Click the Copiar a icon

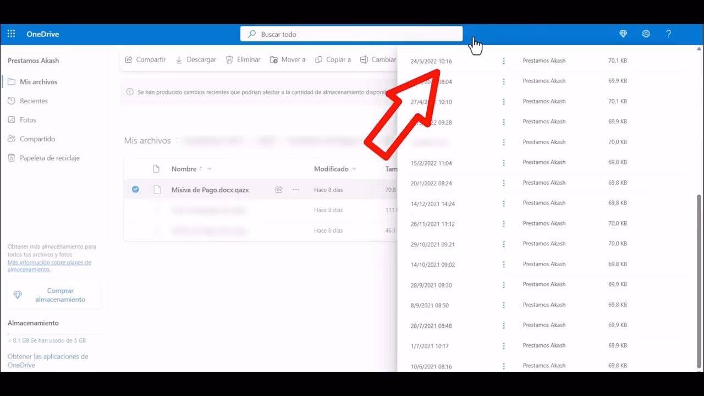(318, 59)
